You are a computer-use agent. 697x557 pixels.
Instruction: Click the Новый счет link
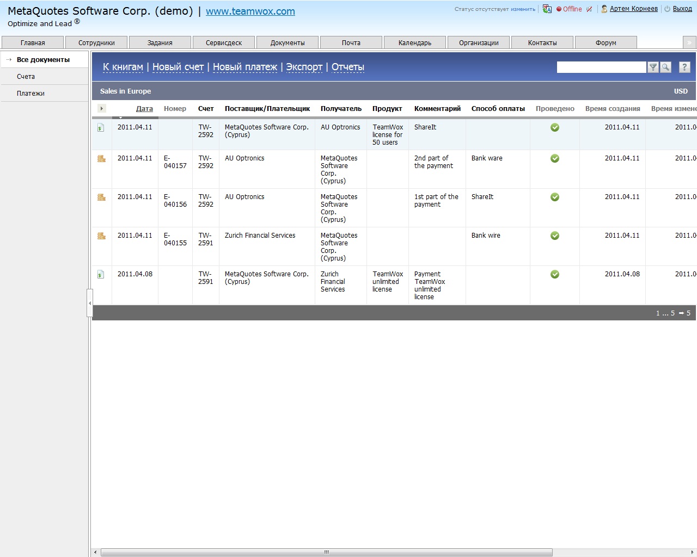coord(178,67)
